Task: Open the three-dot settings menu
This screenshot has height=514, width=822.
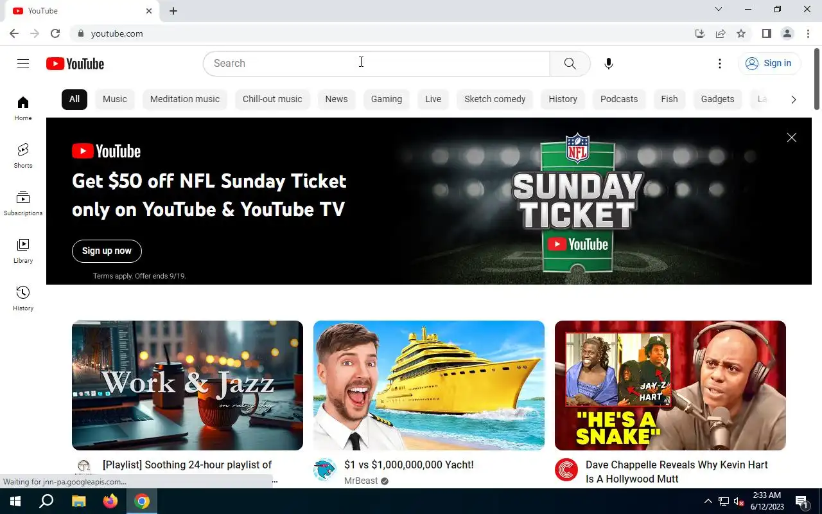Action: (720, 64)
